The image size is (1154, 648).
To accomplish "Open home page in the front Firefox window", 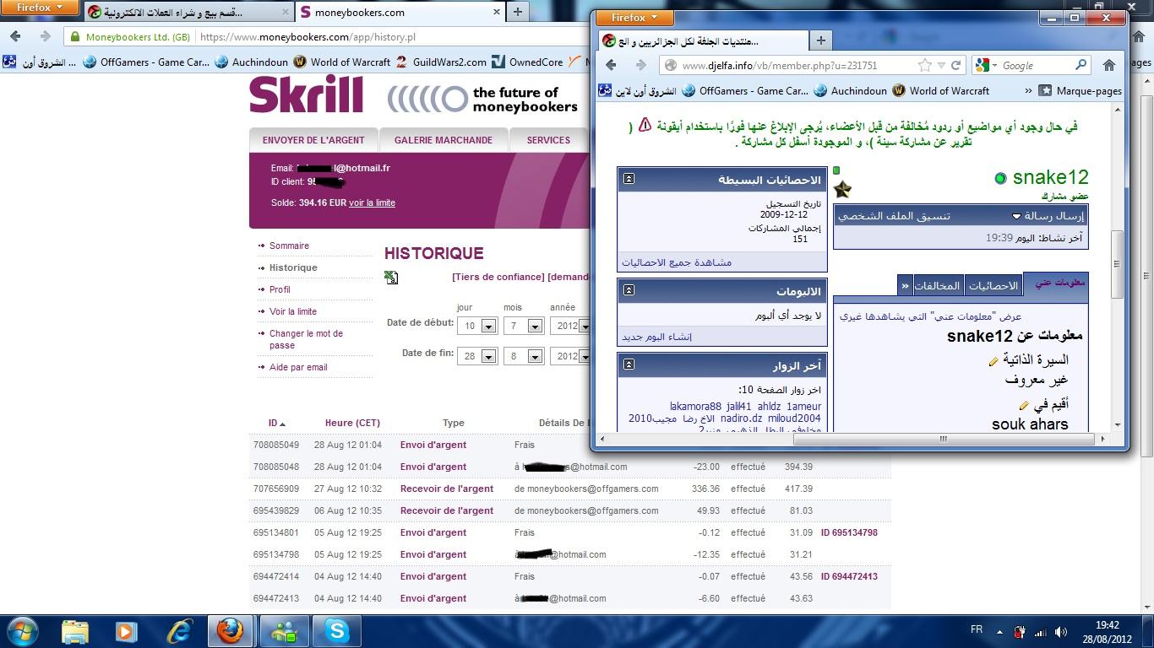I will 1109,65.
